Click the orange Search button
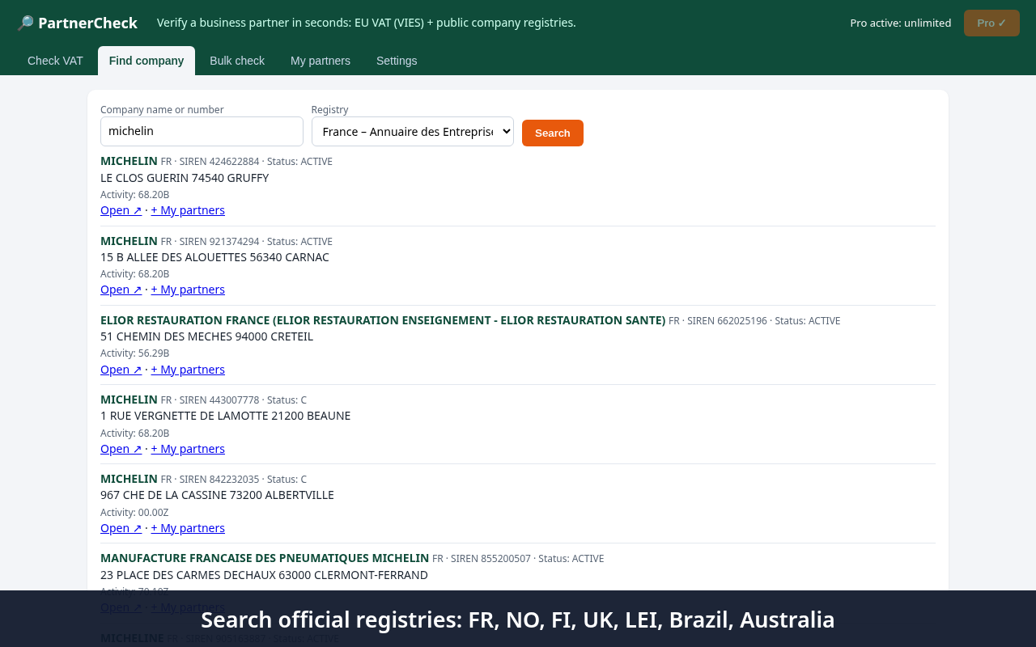The height and width of the screenshot is (647, 1036). pos(553,133)
